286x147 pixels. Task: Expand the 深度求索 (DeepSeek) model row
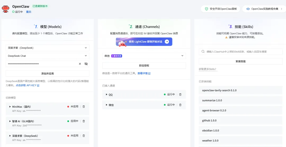coord(10,136)
